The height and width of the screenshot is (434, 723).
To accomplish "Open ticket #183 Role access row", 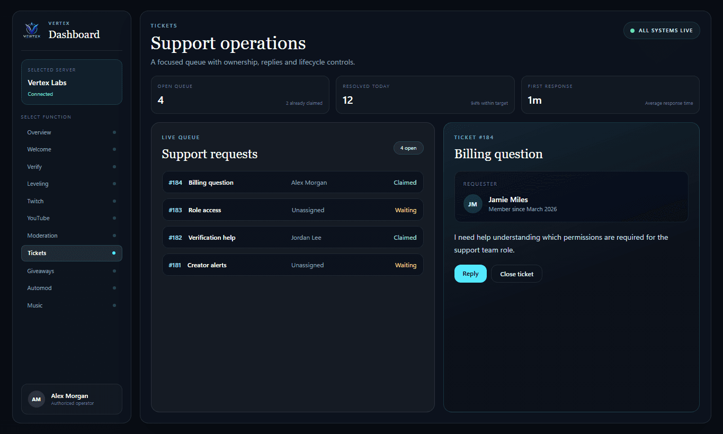I will point(292,210).
